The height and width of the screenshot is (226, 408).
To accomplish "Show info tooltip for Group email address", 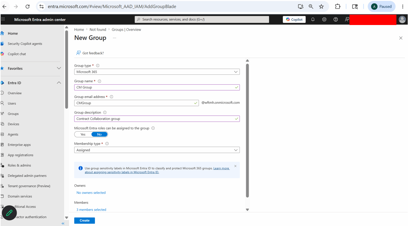I will 111,97.
